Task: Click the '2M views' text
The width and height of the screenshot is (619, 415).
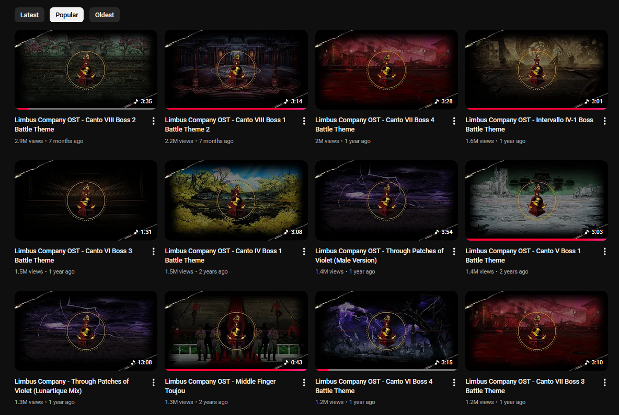Action: [x=327, y=141]
